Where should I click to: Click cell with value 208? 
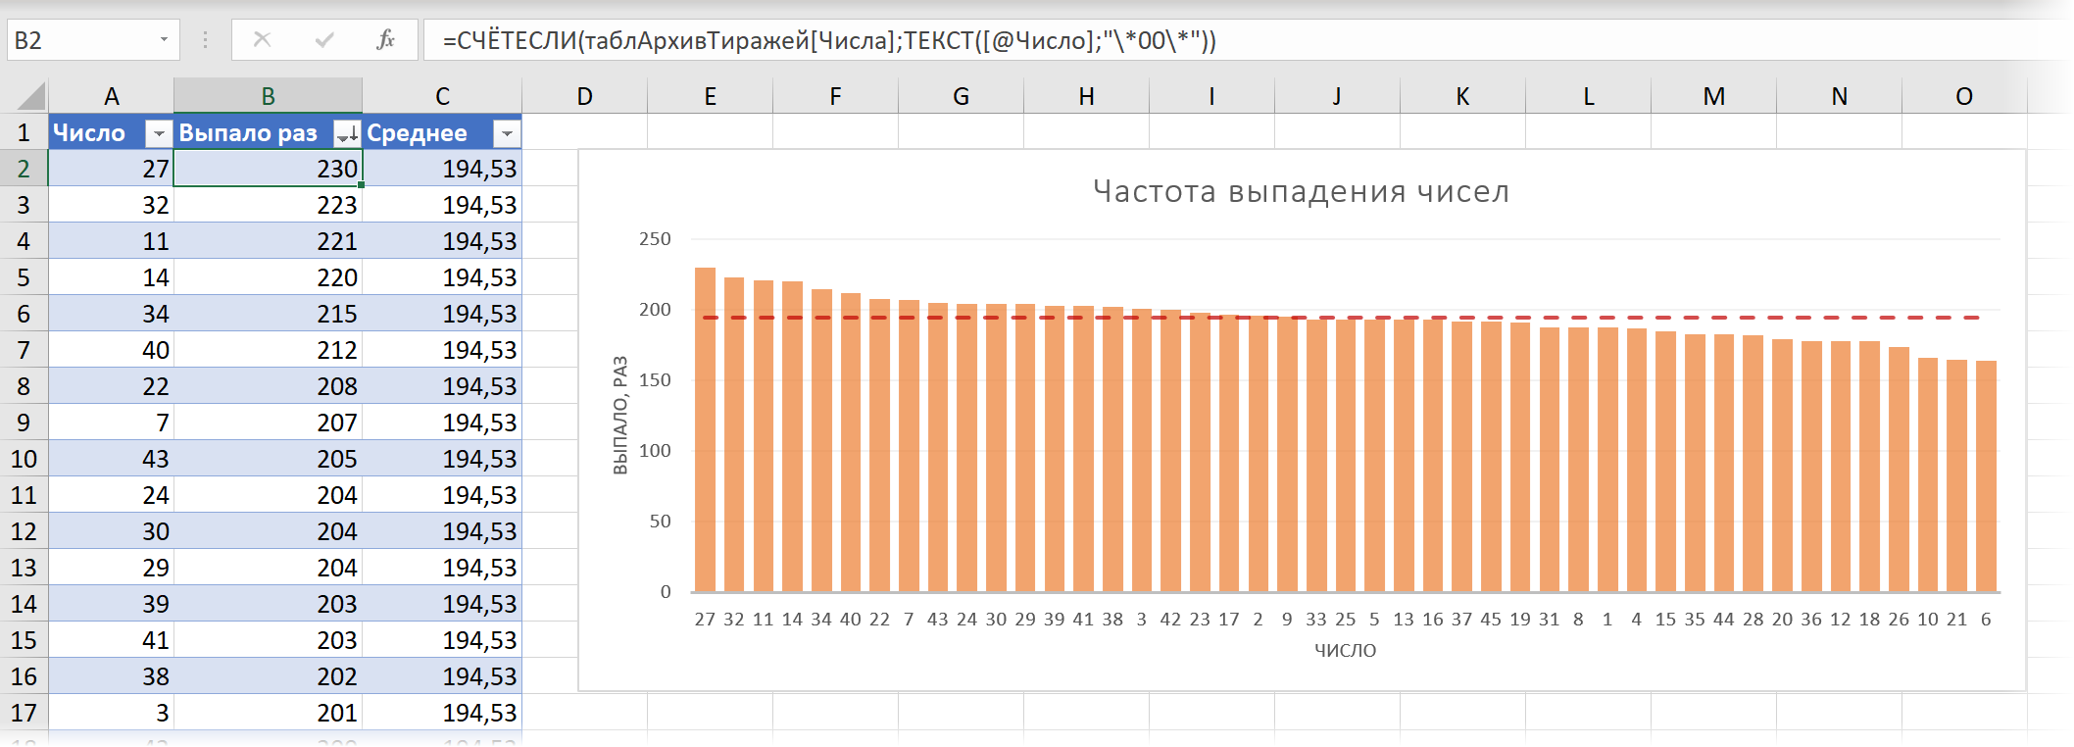(x=269, y=386)
